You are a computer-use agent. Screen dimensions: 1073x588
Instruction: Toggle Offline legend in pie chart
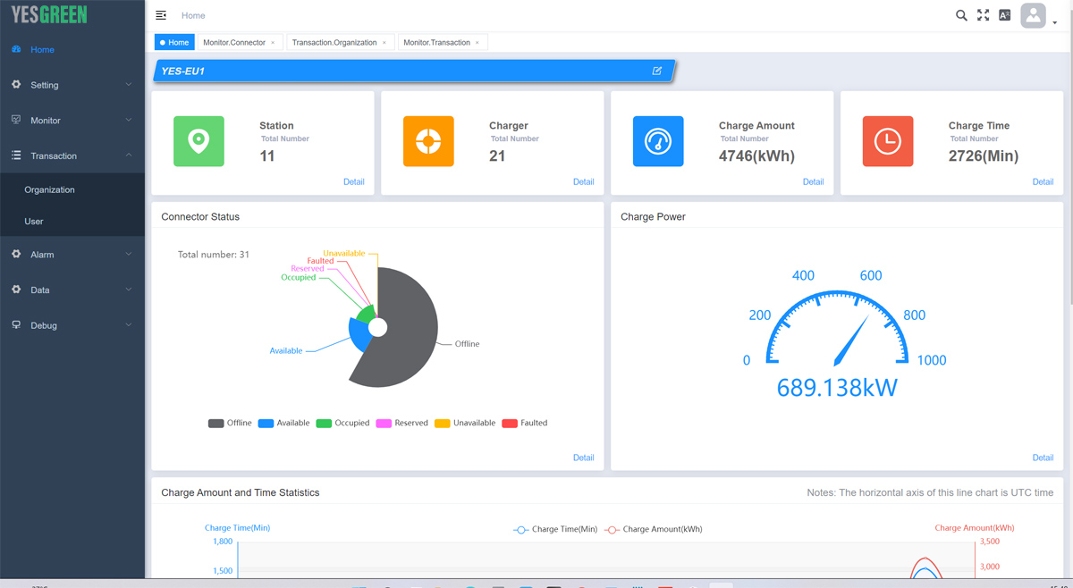(x=230, y=423)
